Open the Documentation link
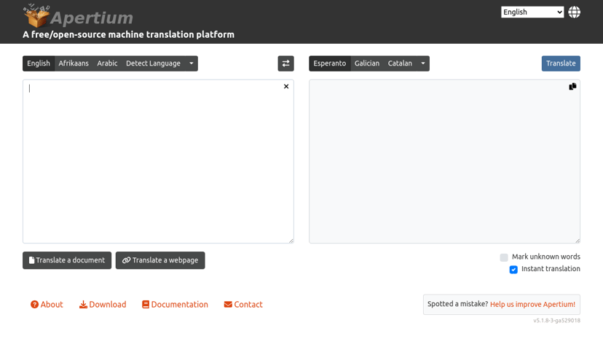The height and width of the screenshot is (339, 603). 175,304
